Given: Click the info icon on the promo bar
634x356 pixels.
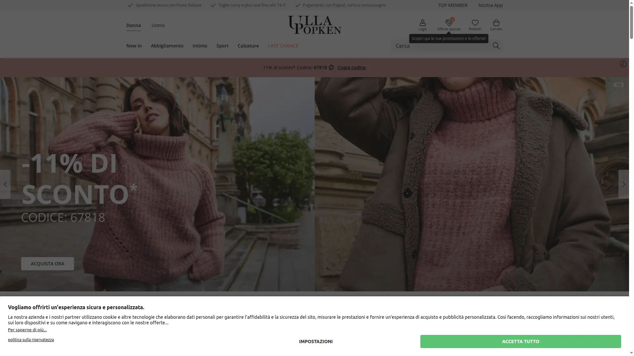Looking at the screenshot, I should [623, 64].
